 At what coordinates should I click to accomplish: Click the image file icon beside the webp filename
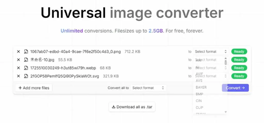(x=26, y=68)
